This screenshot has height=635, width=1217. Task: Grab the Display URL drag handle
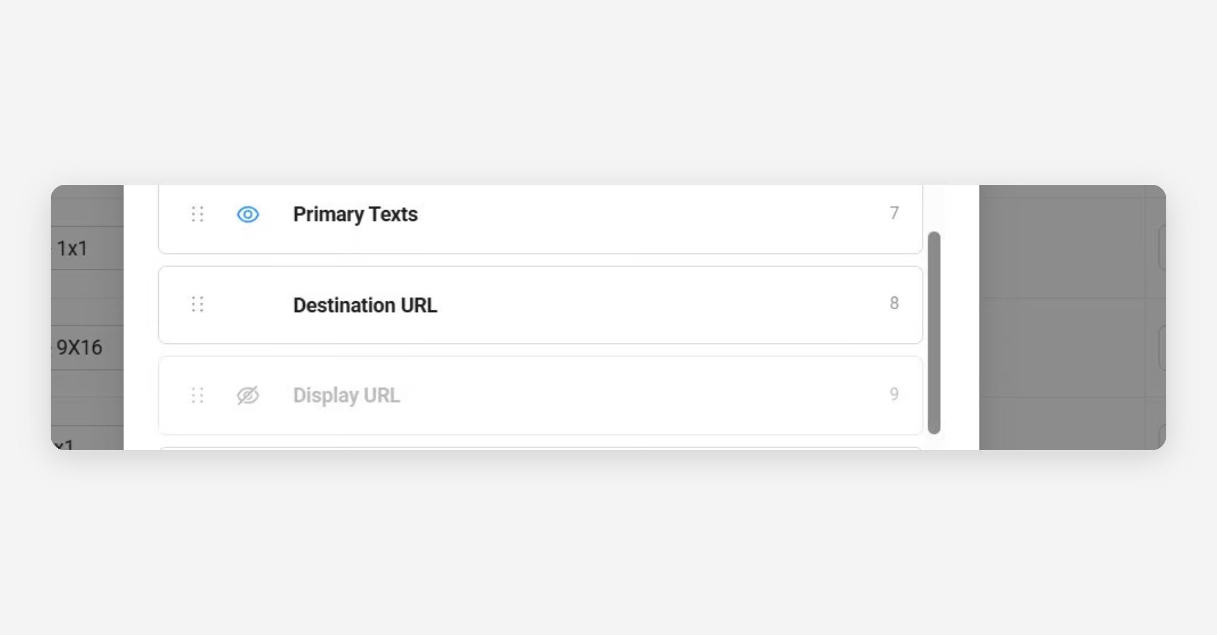[x=197, y=395]
